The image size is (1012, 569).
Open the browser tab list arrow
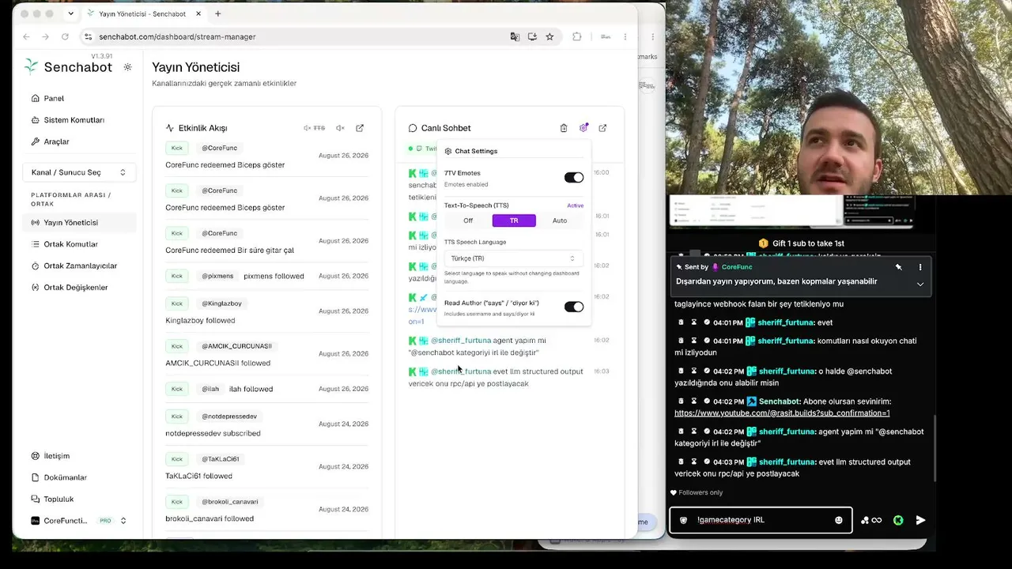(71, 13)
